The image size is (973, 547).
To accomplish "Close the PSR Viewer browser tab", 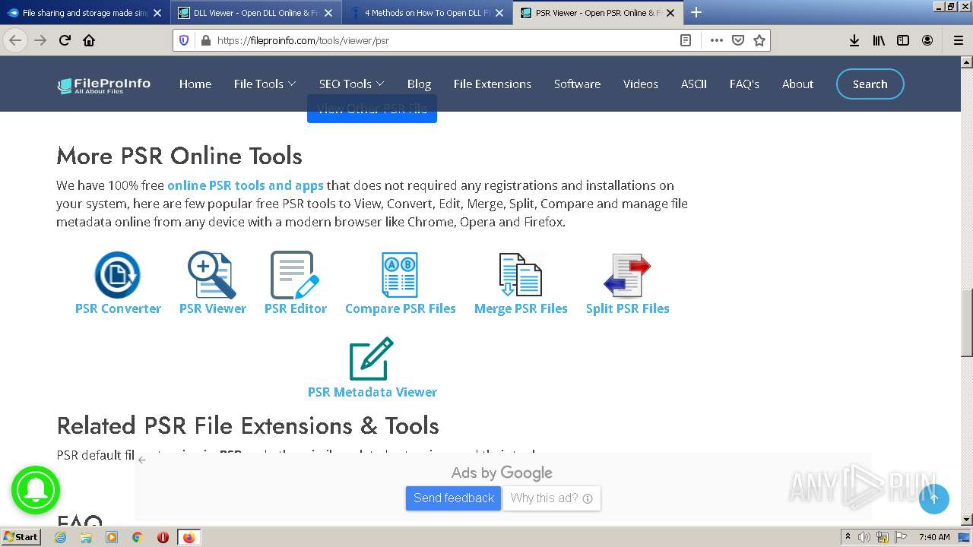I will (x=670, y=13).
